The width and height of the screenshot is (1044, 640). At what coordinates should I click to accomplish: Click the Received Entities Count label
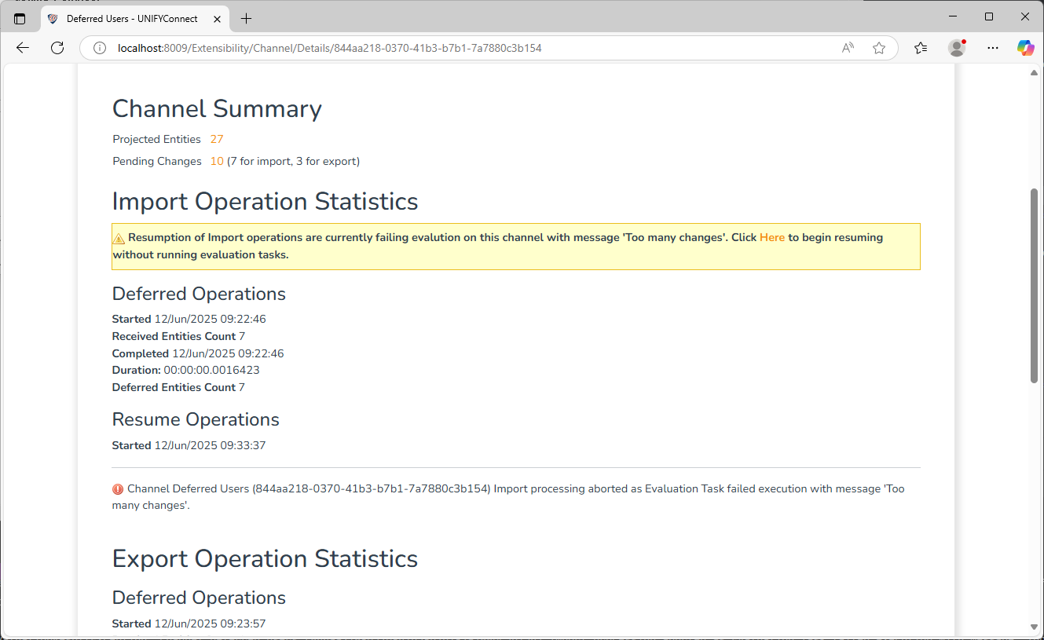click(x=174, y=336)
